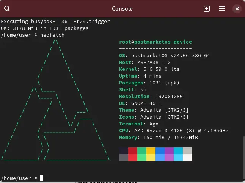Click the 'Memory: 1501MiB / 15742MiB' line
245x183 pixels.
point(159,138)
